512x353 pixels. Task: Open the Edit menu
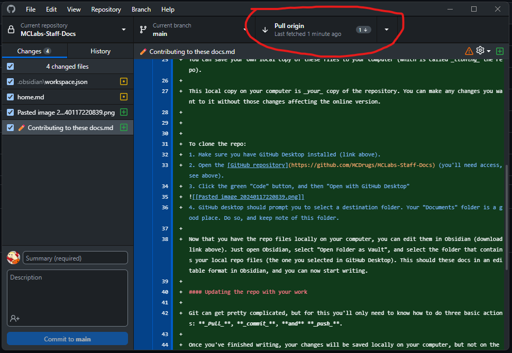51,10
